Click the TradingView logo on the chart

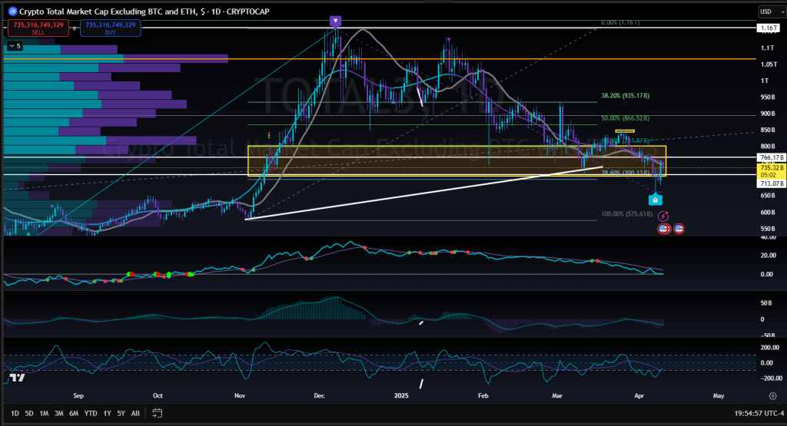click(17, 378)
